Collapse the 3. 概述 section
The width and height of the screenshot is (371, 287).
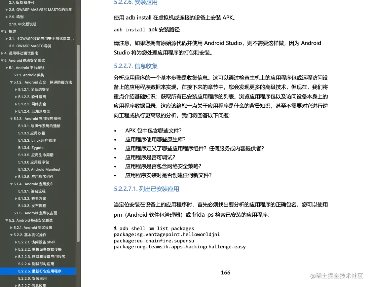[2, 31]
